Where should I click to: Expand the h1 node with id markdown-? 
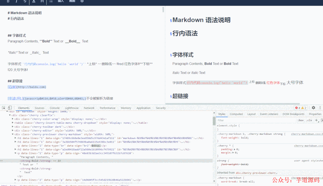point(15,138)
